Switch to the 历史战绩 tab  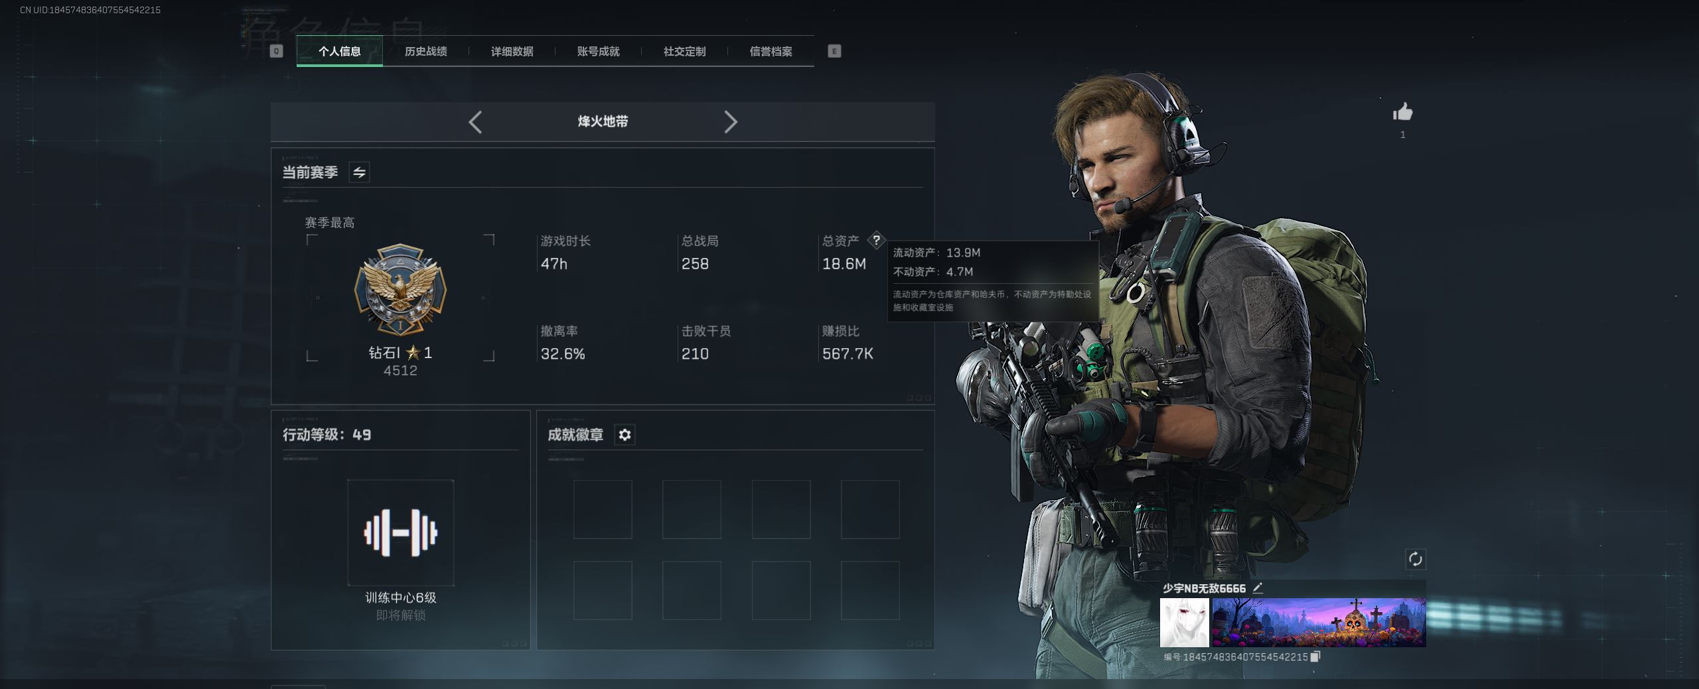(426, 52)
